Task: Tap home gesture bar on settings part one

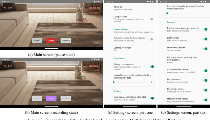Action: point(130,106)
